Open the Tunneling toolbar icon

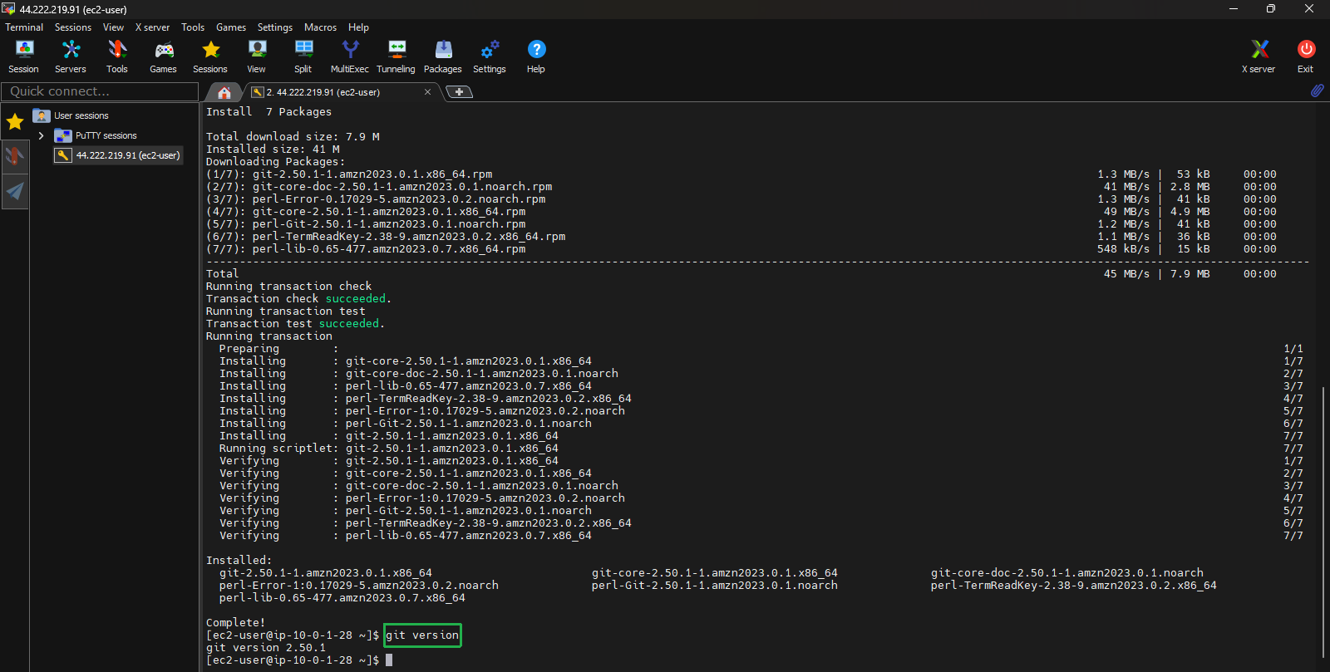point(397,56)
